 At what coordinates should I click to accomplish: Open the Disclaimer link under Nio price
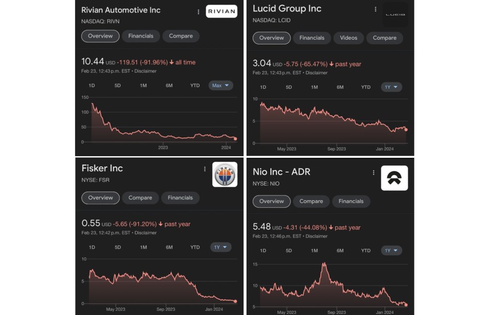coord(317,236)
